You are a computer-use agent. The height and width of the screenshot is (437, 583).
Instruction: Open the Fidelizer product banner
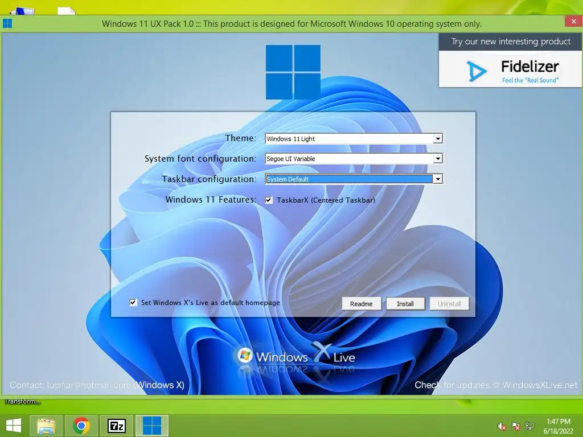[x=510, y=69]
